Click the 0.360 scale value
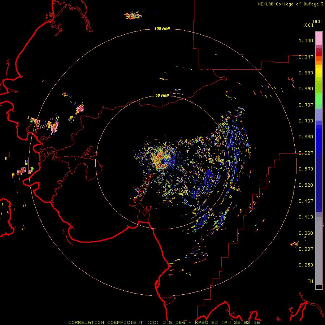325x325 pixels. pos(306,233)
